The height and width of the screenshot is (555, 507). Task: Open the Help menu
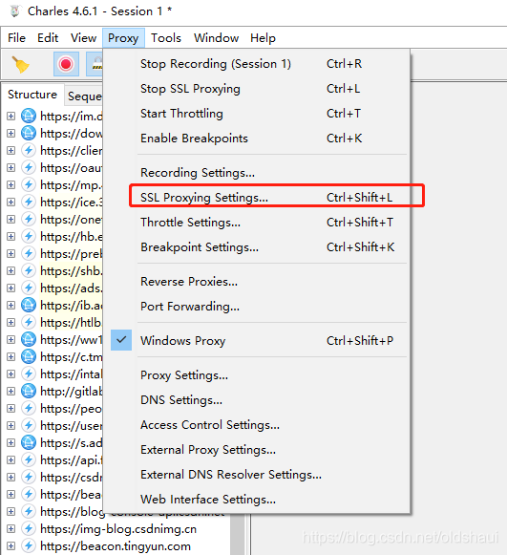click(263, 38)
